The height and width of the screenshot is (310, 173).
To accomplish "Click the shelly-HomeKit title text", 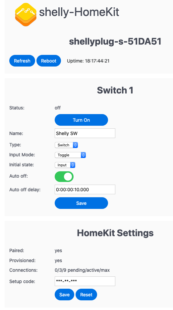I will [79, 12].
